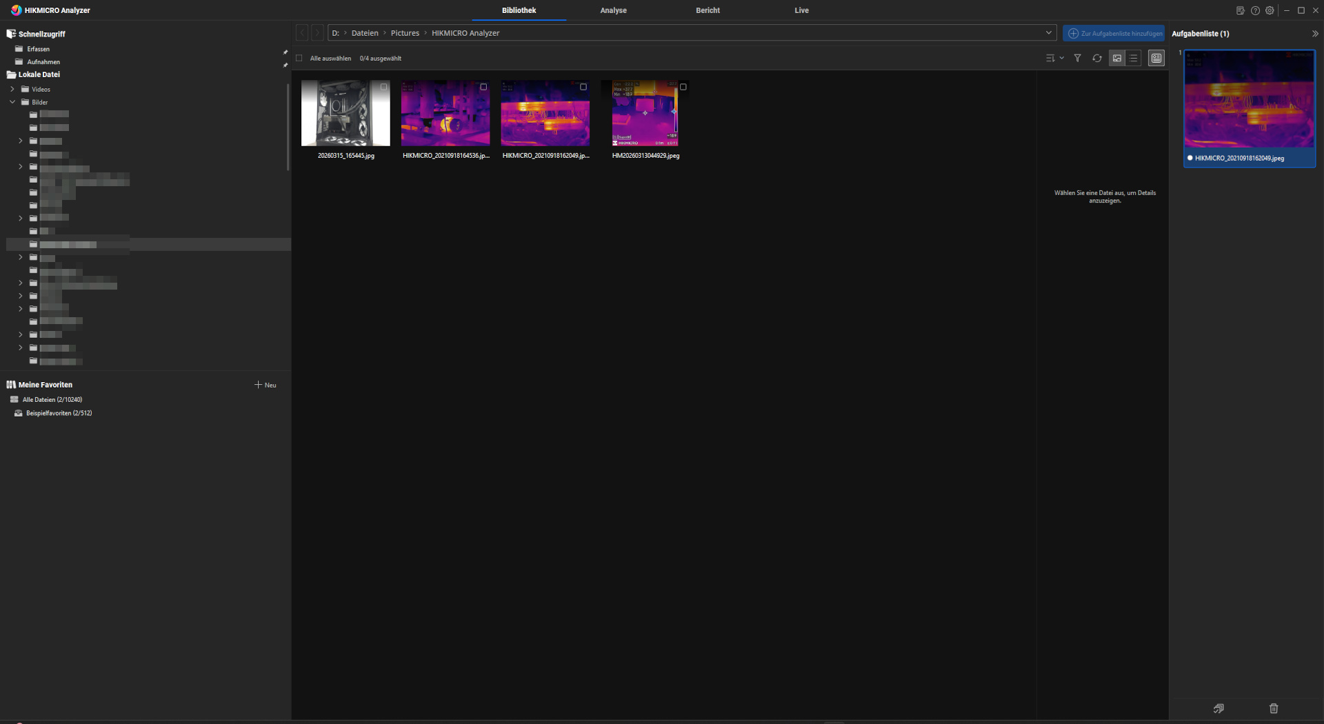The image size is (1324, 724).
Task: Switch to list view layout
Action: (1133, 59)
